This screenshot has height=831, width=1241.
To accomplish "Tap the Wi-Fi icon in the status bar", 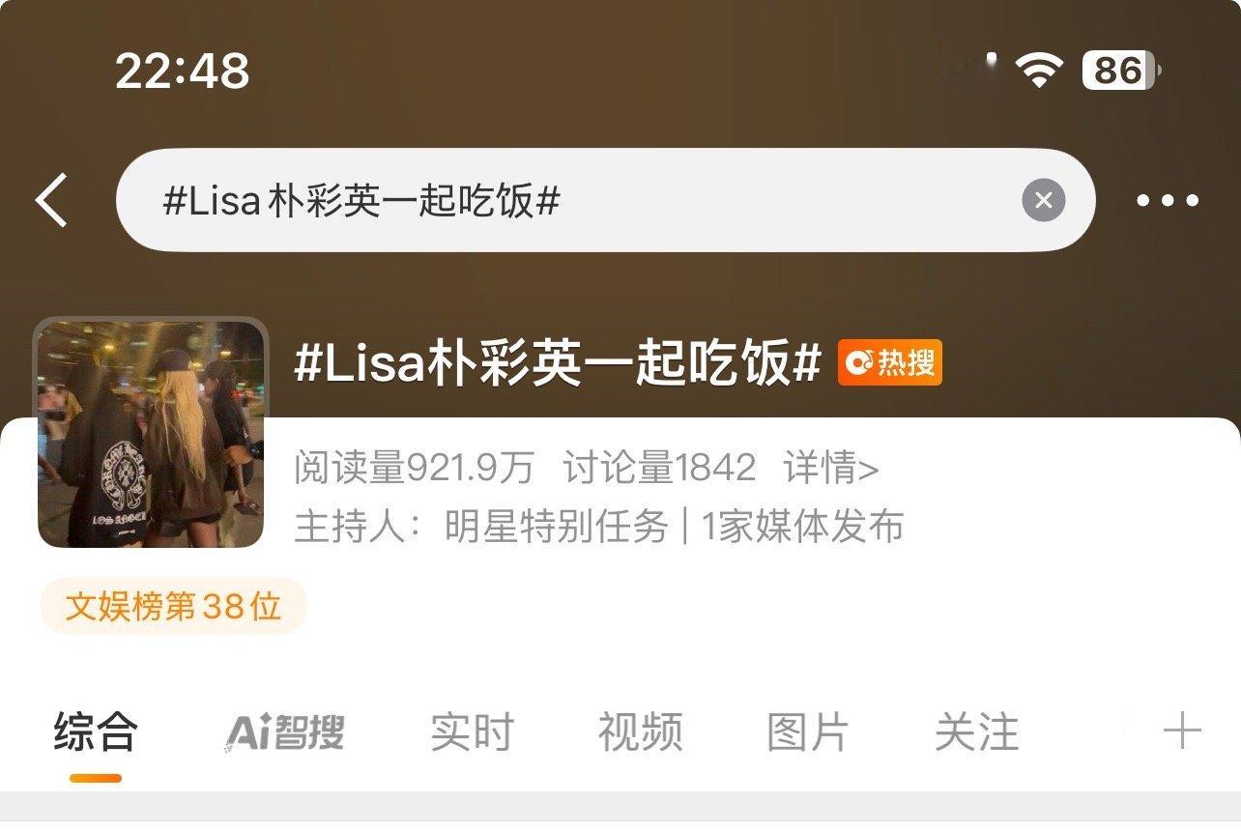I will click(x=1039, y=71).
